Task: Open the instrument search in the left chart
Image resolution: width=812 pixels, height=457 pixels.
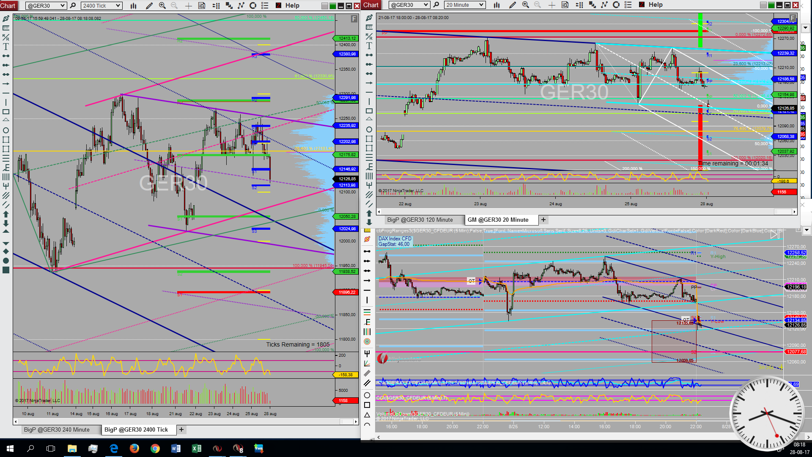Action: pos(73,6)
